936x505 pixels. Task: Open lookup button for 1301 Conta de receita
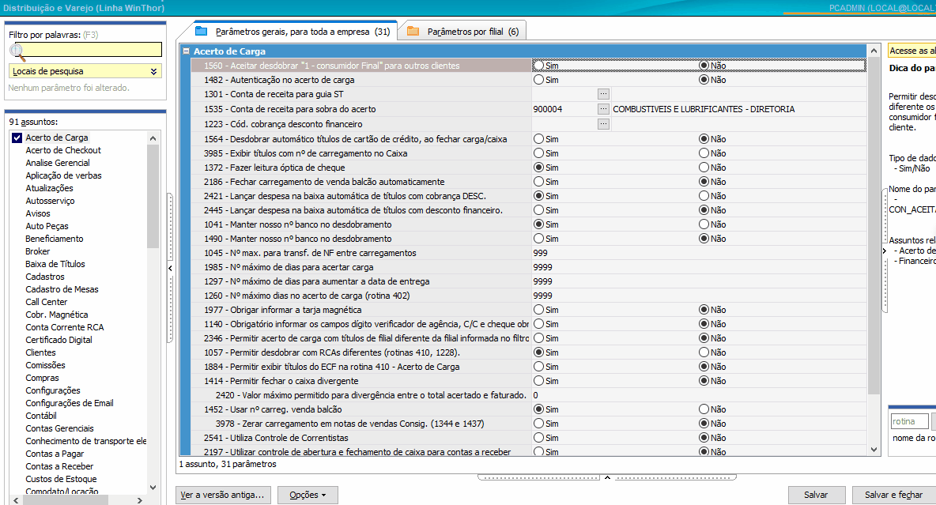[603, 94]
